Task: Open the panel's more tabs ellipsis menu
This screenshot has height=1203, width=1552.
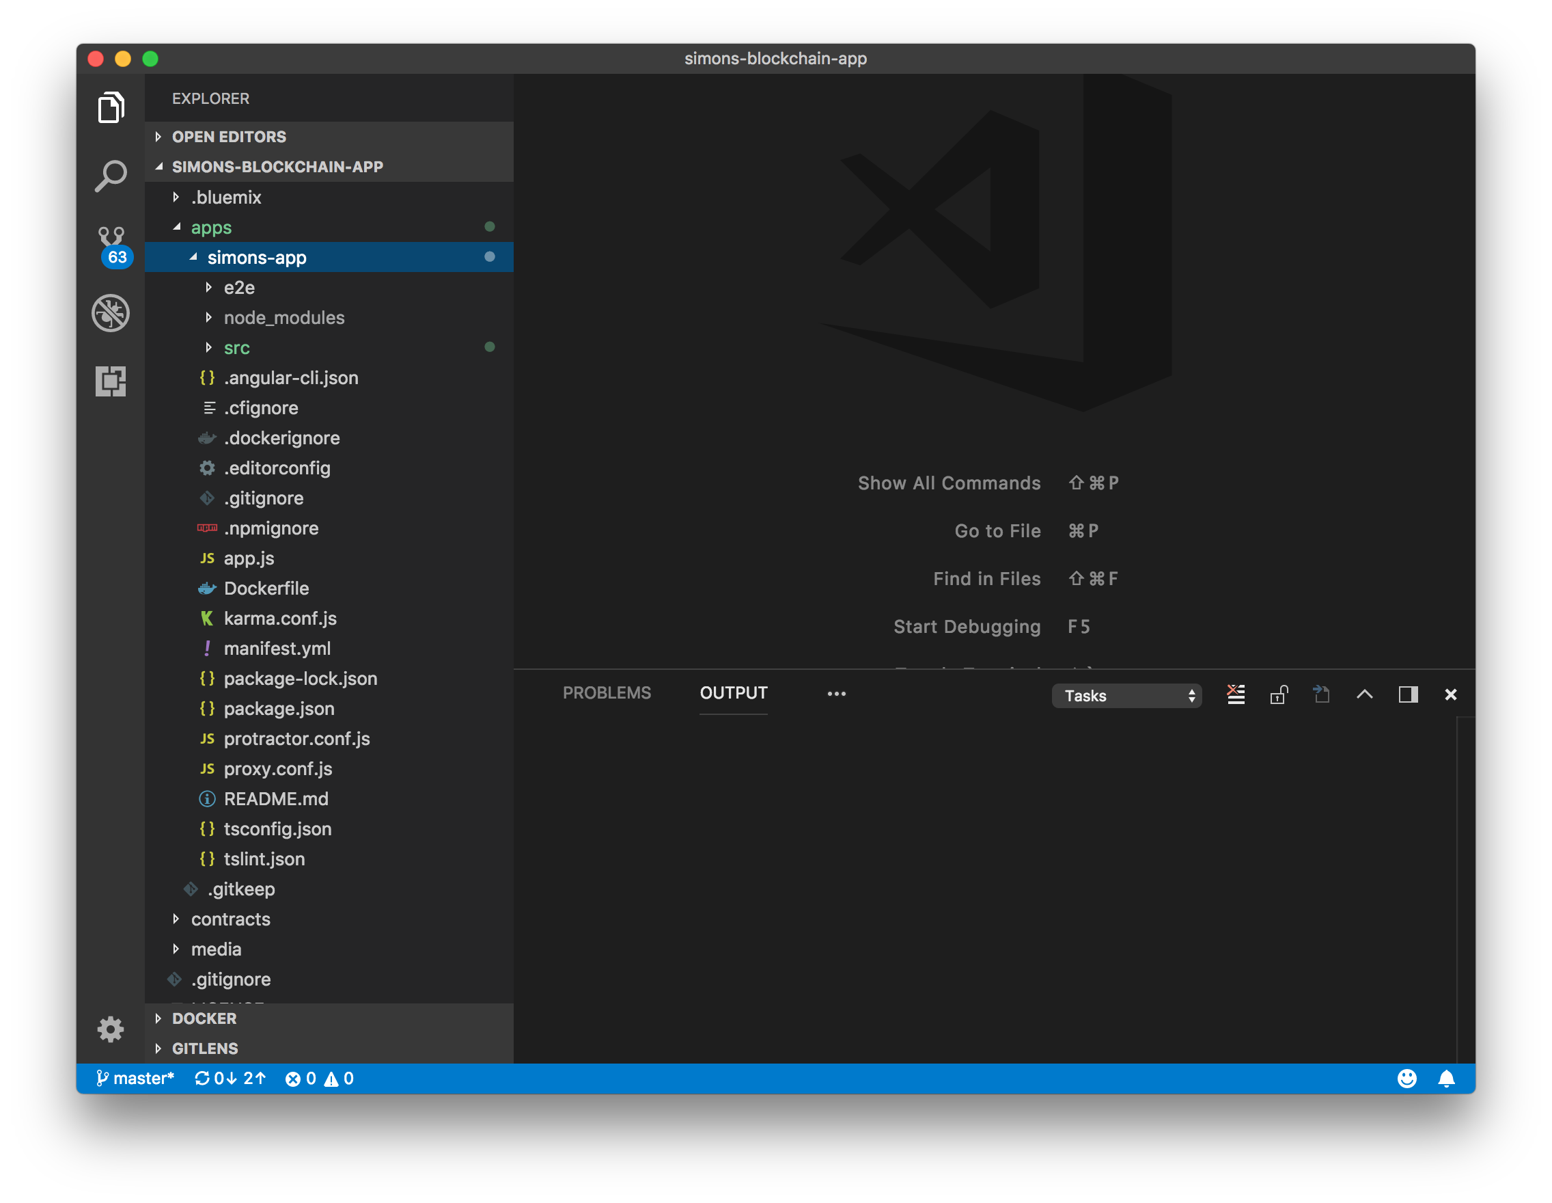Action: [836, 694]
